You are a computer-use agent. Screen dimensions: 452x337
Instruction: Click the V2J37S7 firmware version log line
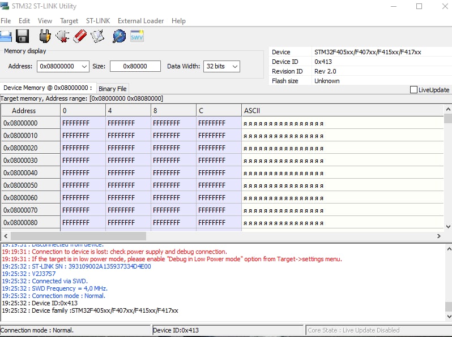coord(29,274)
